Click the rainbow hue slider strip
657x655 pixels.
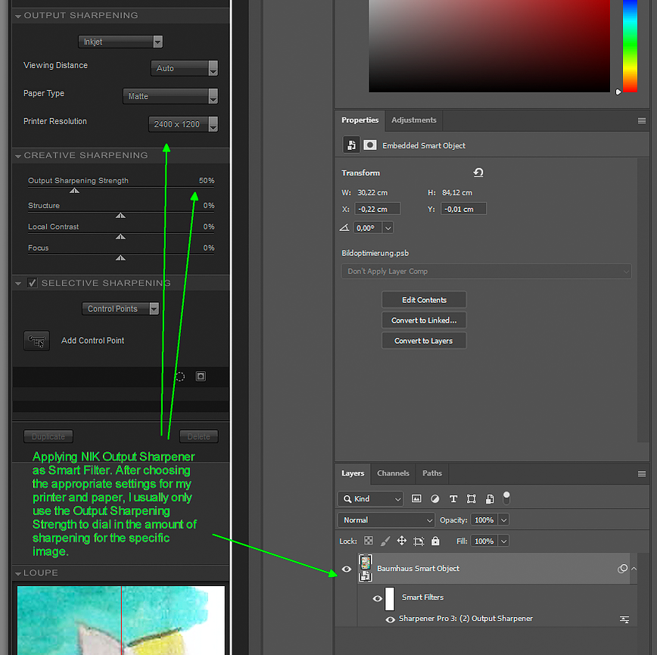tap(630, 46)
